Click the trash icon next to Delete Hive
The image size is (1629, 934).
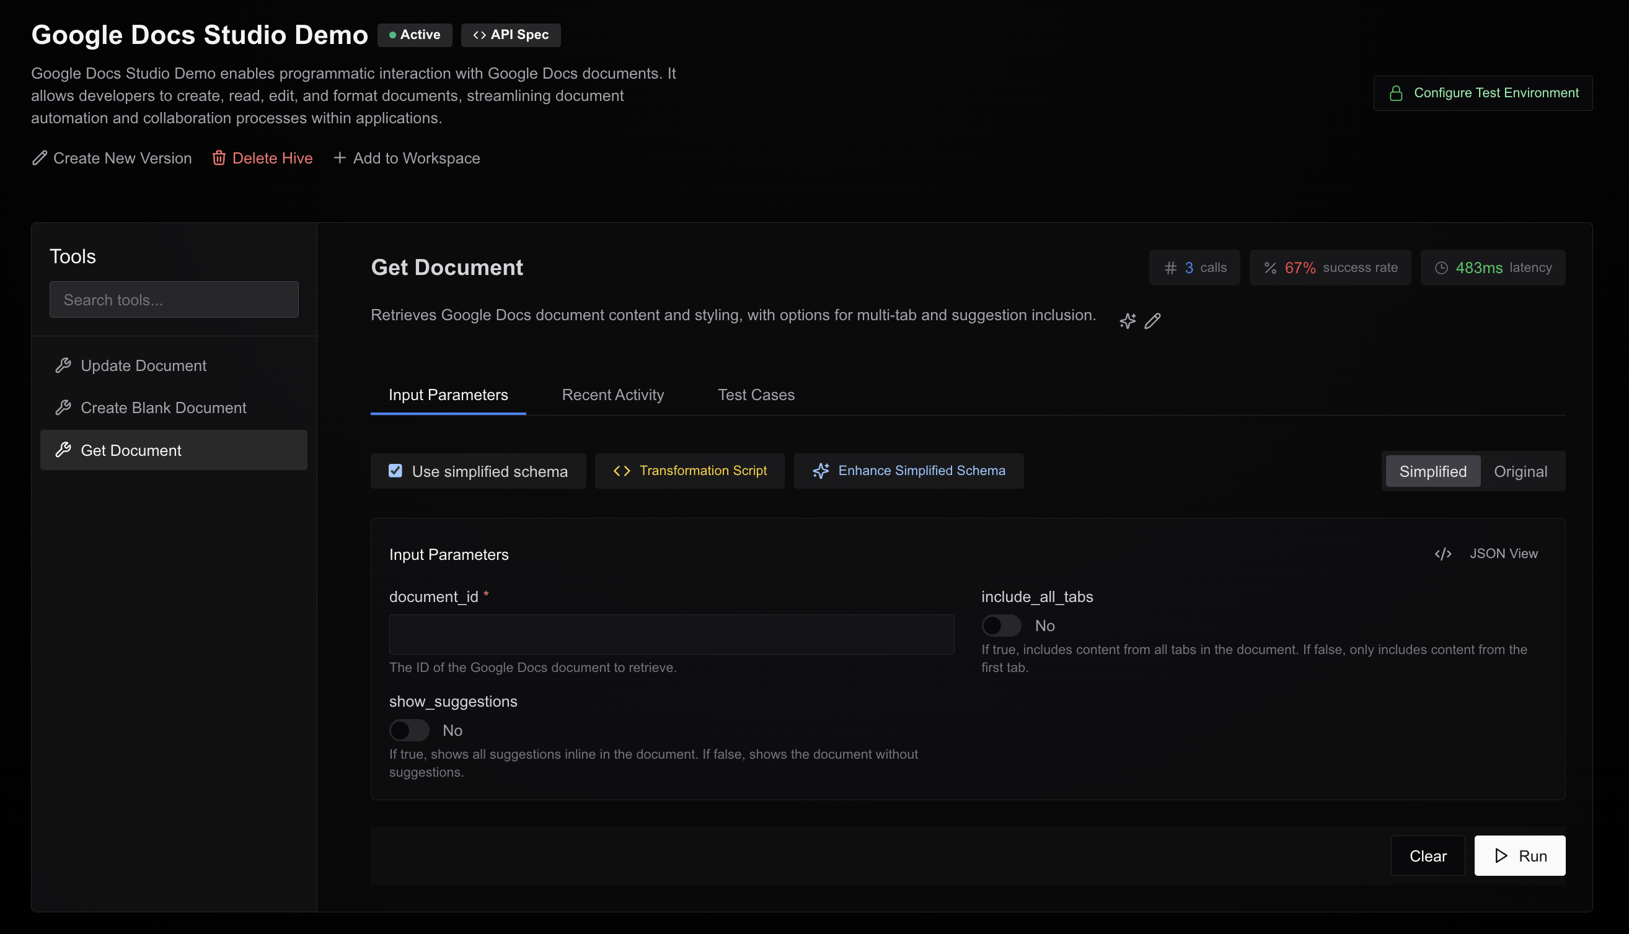coord(219,158)
